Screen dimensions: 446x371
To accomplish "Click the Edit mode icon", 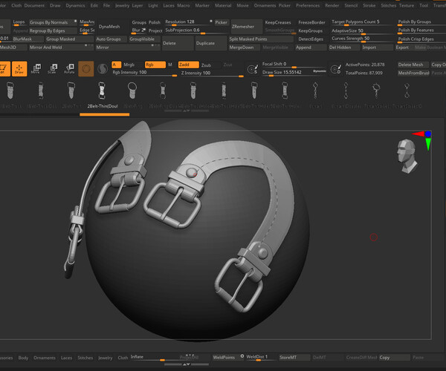I will click(x=4, y=69).
